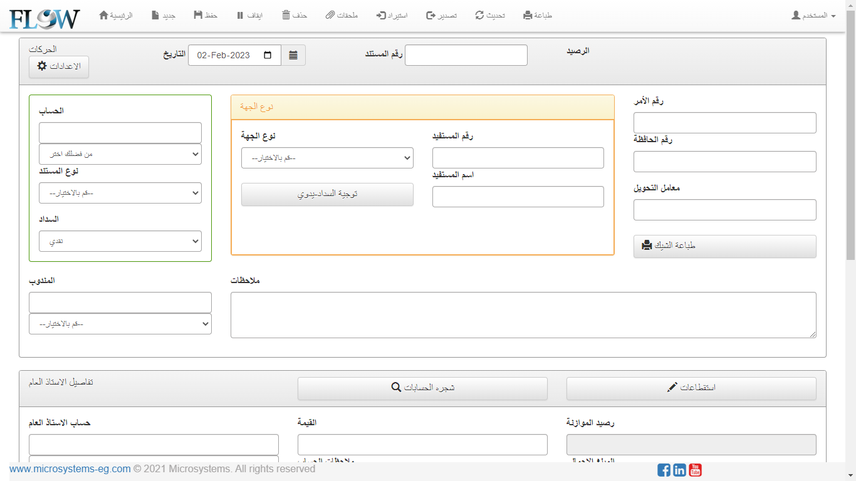Click the الاعدادات gear settings button
Image resolution: width=856 pixels, height=481 pixels.
tap(59, 66)
